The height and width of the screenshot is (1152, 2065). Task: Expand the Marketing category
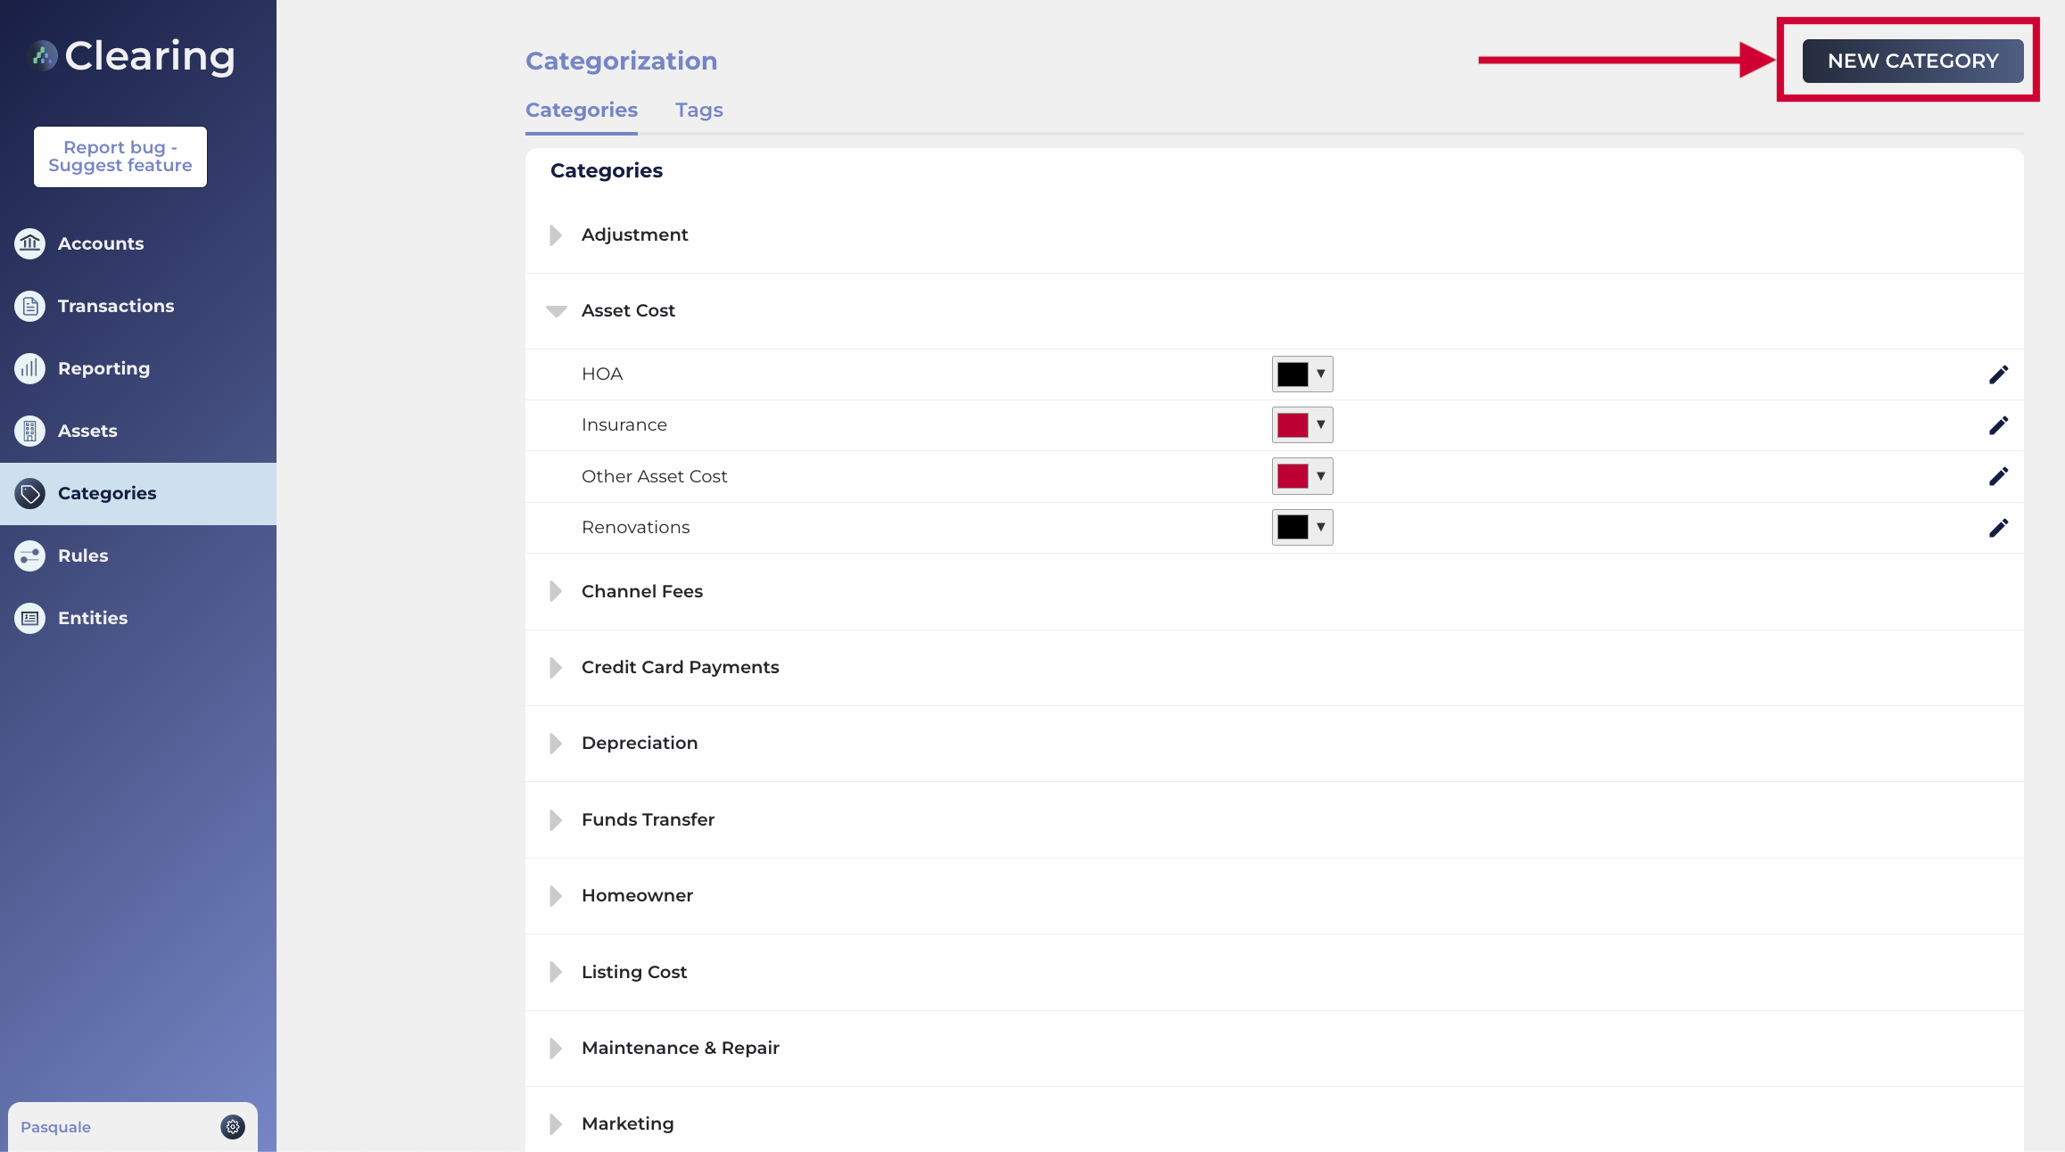click(556, 1123)
